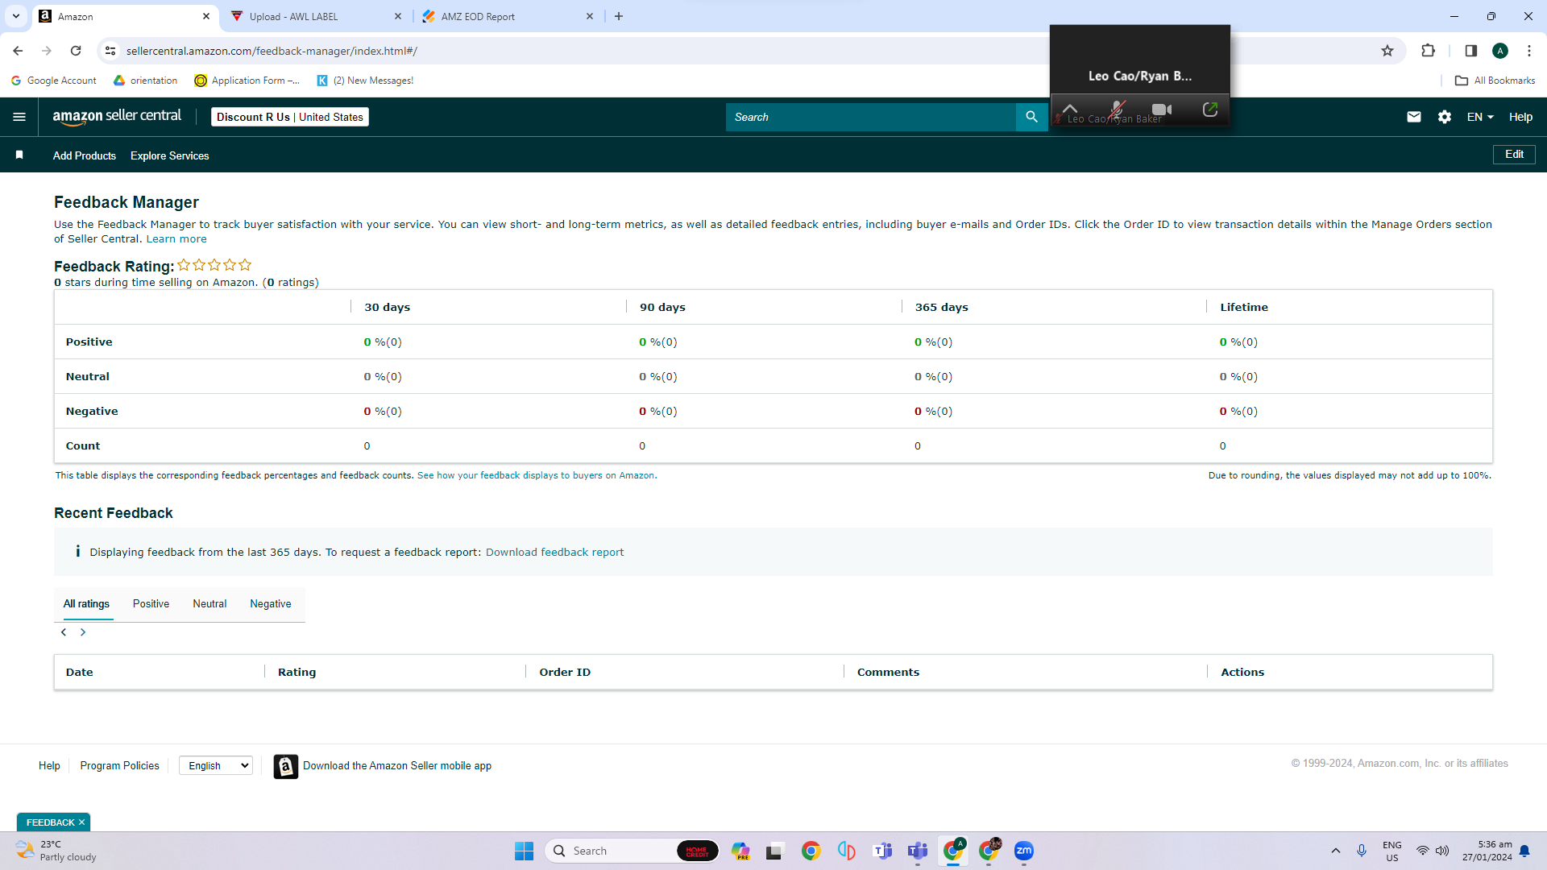Open the (2) New Messages! bookmark
This screenshot has height=870, width=1547.
[x=365, y=81]
